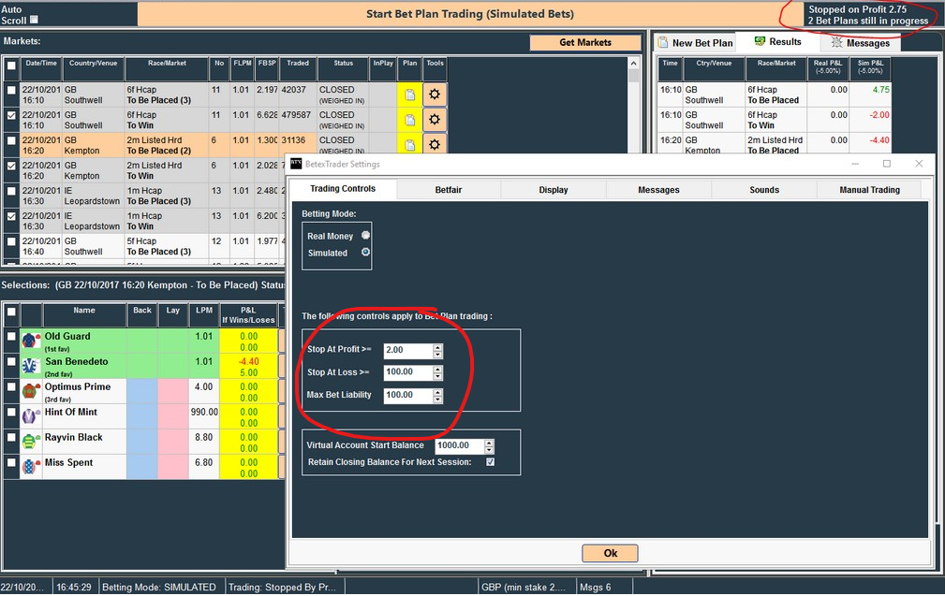This screenshot has width=945, height=596.
Task: Click the Tools gear for 16:10 Southwell To Win
Action: 435,120
